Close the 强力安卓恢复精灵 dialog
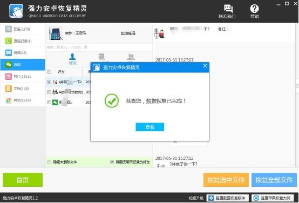The height and width of the screenshot is (203, 299). coord(205,66)
